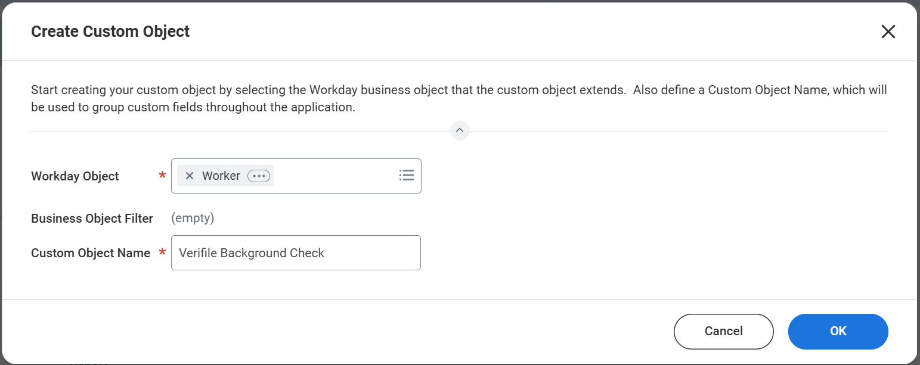920x365 pixels.
Task: Collapse the instructions section with chevron
Action: coord(460,130)
